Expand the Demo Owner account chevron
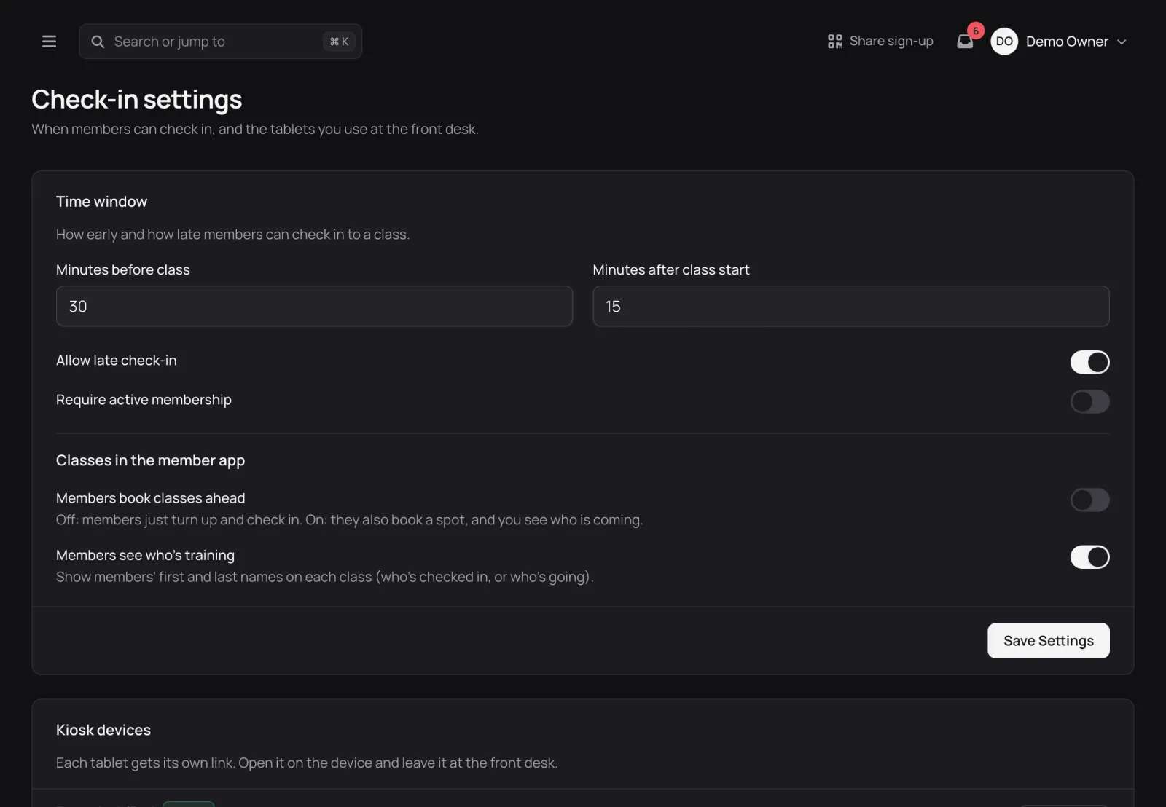Viewport: 1166px width, 807px height. pyautogui.click(x=1122, y=42)
